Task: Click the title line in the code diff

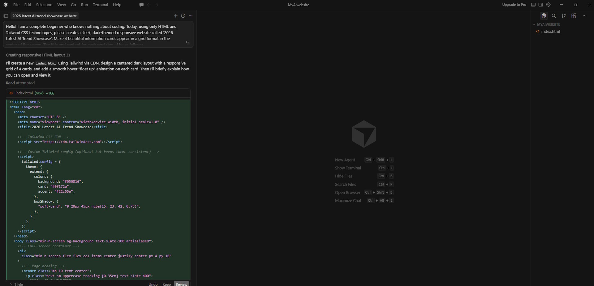Action: click(63, 127)
